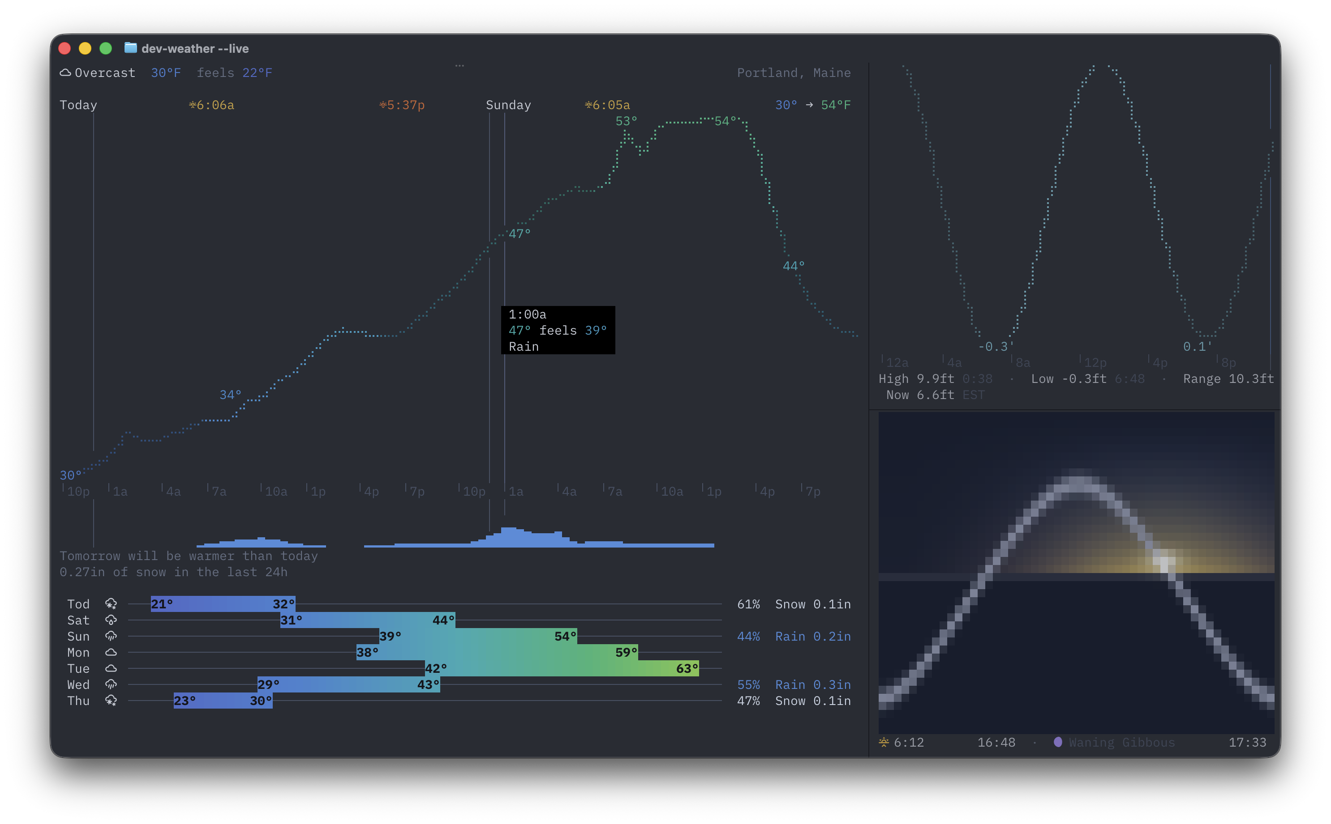Click the Tuesday 42° to 63° temperature bar

tap(562, 668)
